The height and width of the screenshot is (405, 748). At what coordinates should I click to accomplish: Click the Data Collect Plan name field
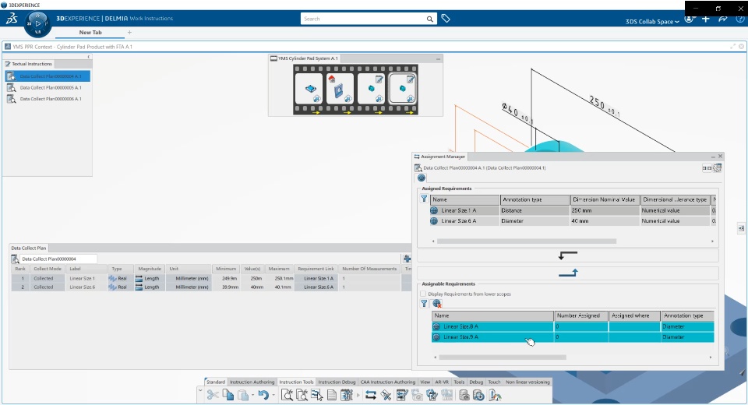pos(58,259)
